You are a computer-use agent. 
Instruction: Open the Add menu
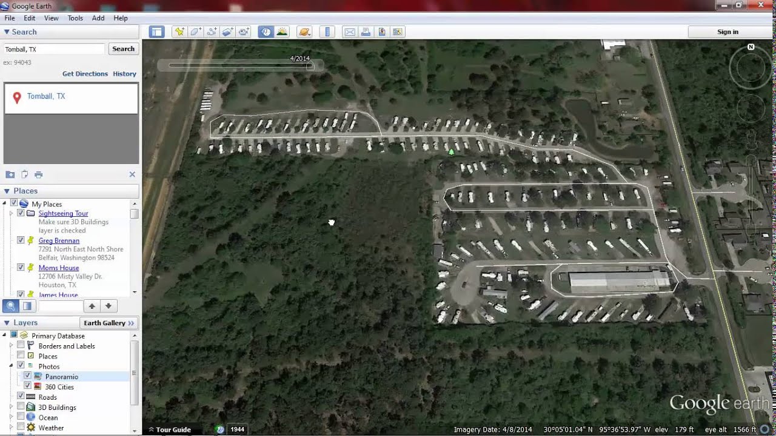[98, 18]
